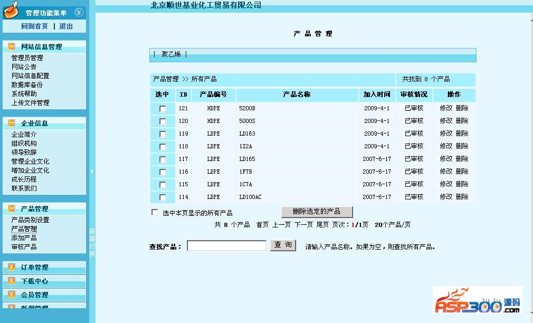The image size is (533, 323).
Task: Tick the checkbox for product ID 114
Action: tap(163, 197)
